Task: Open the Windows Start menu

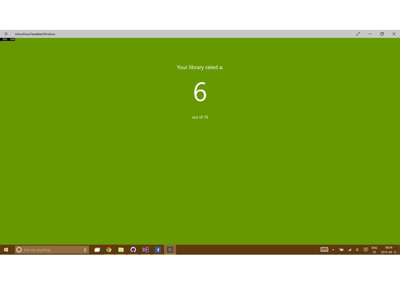Action: 6,250
